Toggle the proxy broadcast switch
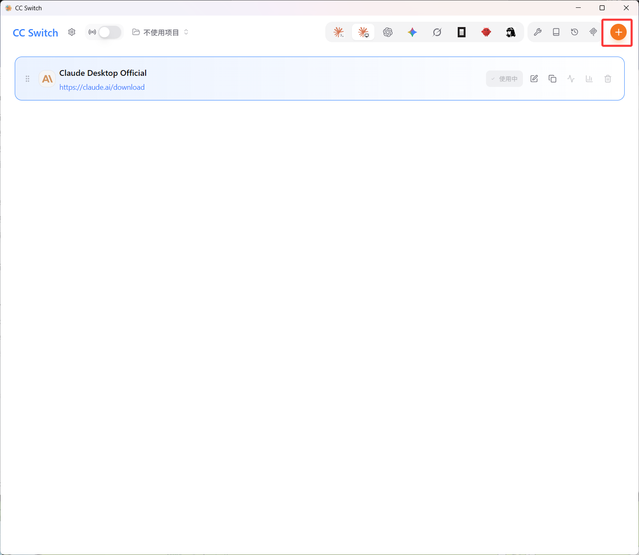 (110, 32)
